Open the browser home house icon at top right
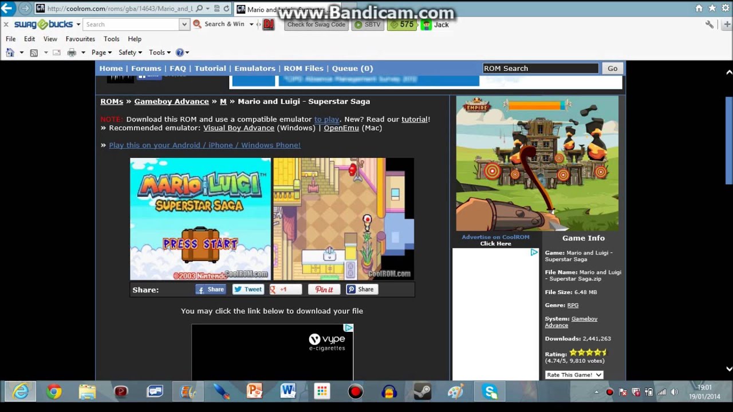The width and height of the screenshot is (733, 412). pyautogui.click(x=699, y=8)
